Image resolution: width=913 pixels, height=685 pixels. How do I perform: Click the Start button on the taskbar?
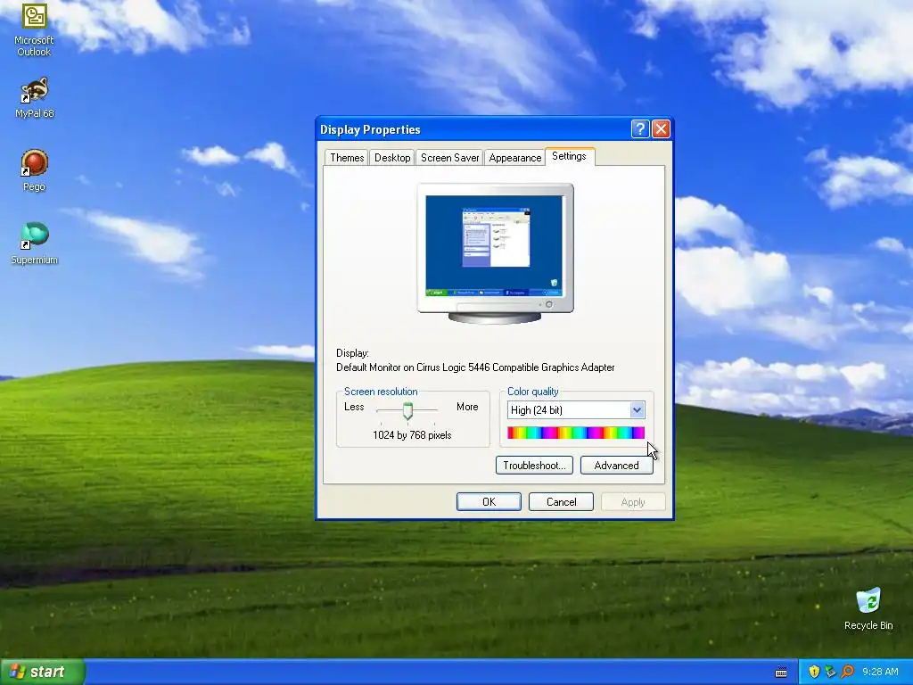click(x=43, y=672)
